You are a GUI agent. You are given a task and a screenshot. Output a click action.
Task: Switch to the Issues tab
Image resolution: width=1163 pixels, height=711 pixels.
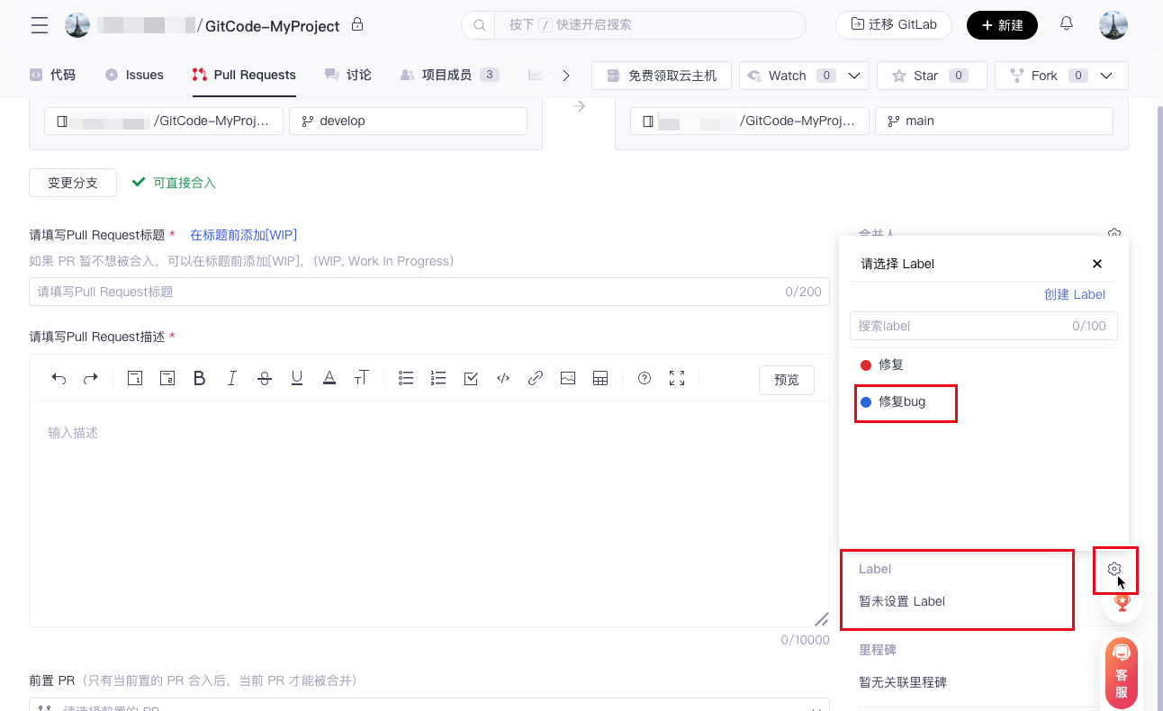135,75
